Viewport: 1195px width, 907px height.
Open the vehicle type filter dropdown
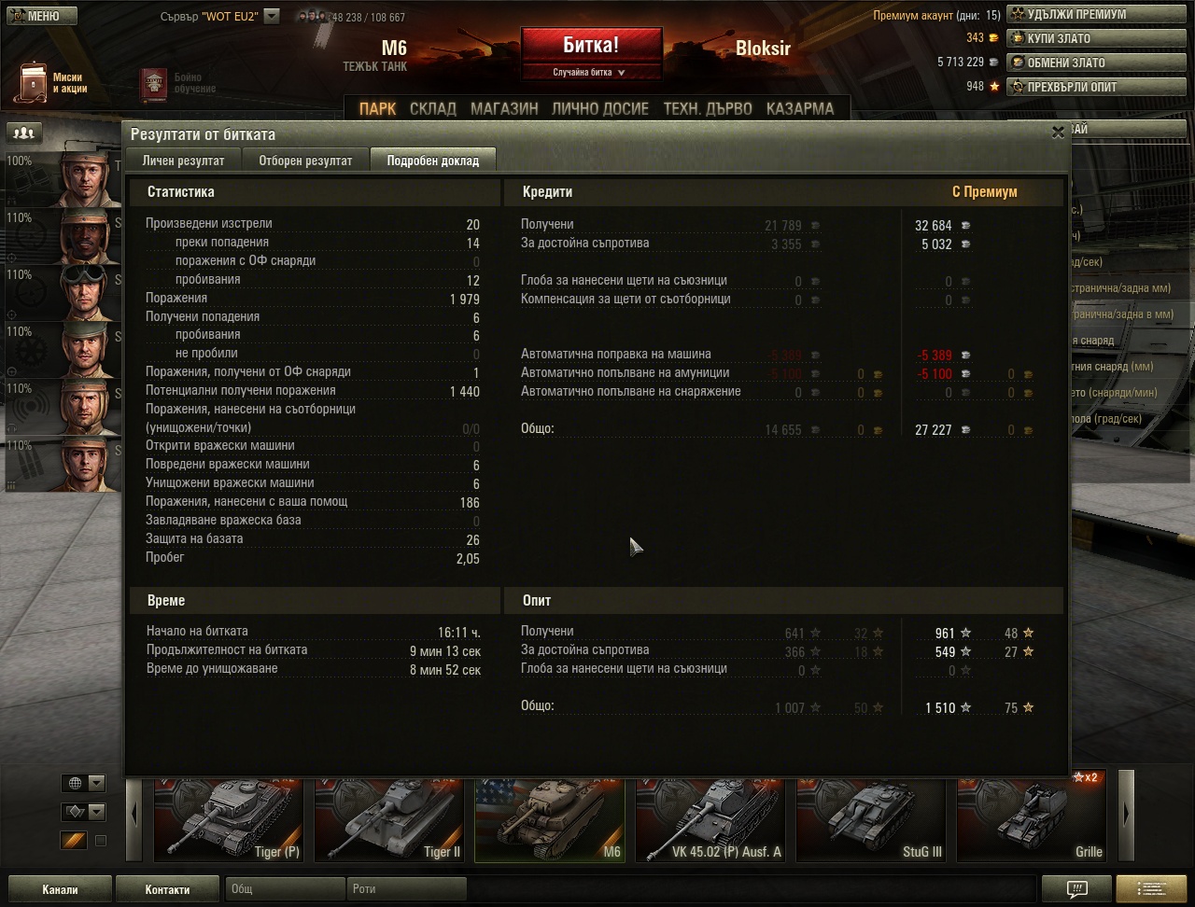click(83, 812)
